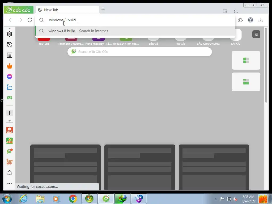272x204 pixels.
Task: Expand sidebar list with down arrow
Action: coord(10,121)
